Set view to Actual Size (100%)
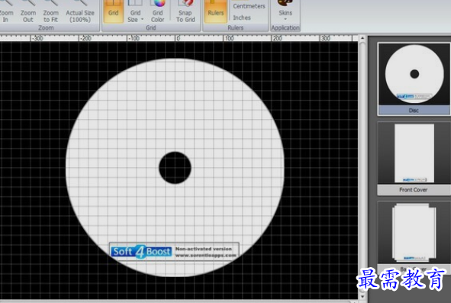Screen dimensions: 451x303 [80, 11]
